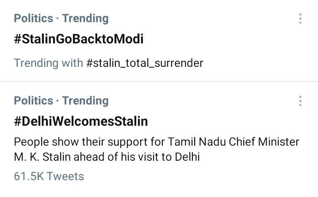Click the divider line between the two trends
Viewport: 318px width, 197px height.
point(159,81)
